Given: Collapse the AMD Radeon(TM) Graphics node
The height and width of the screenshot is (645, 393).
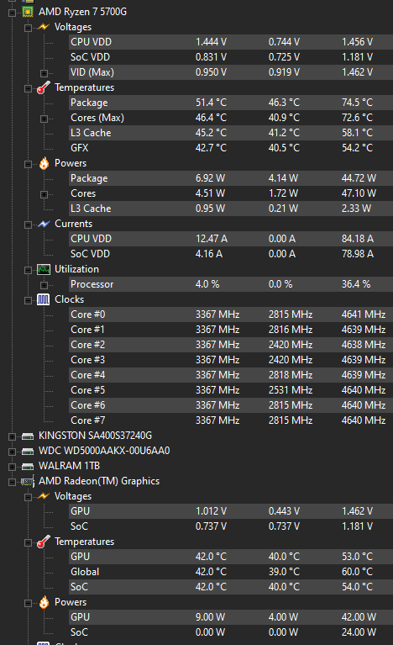Looking at the screenshot, I should click(x=12, y=482).
